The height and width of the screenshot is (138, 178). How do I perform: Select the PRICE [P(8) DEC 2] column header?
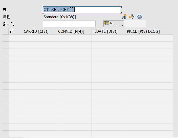click(x=149, y=31)
